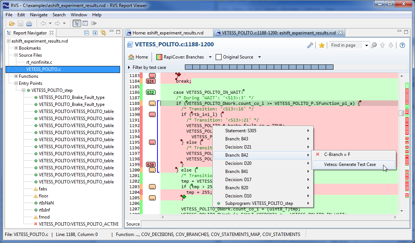Viewport: 415px width, 243px height.
Task: Open Find in page history dropdown
Action: 366,45
